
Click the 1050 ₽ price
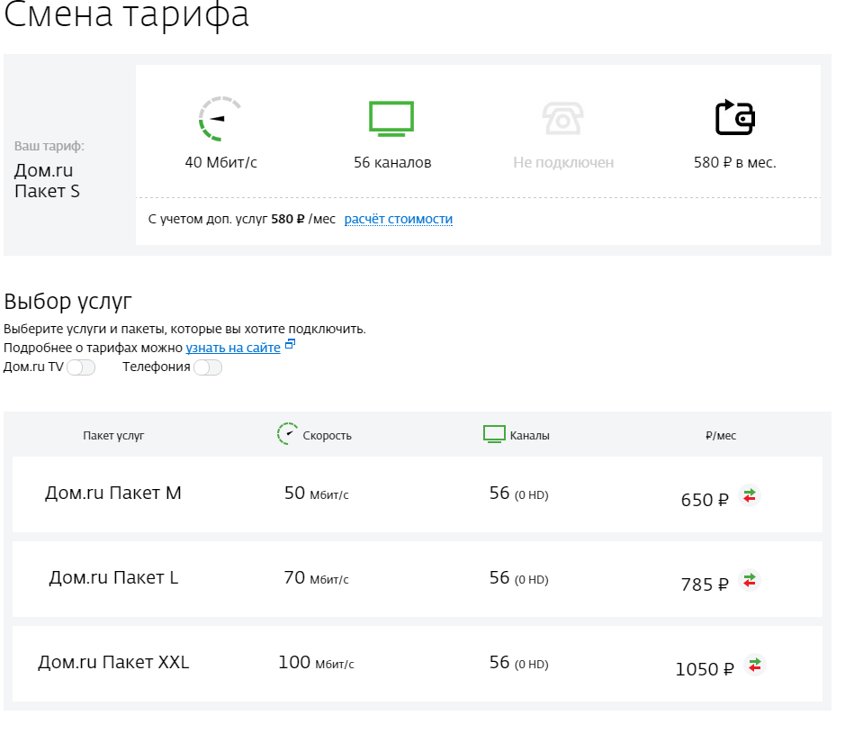click(x=705, y=669)
